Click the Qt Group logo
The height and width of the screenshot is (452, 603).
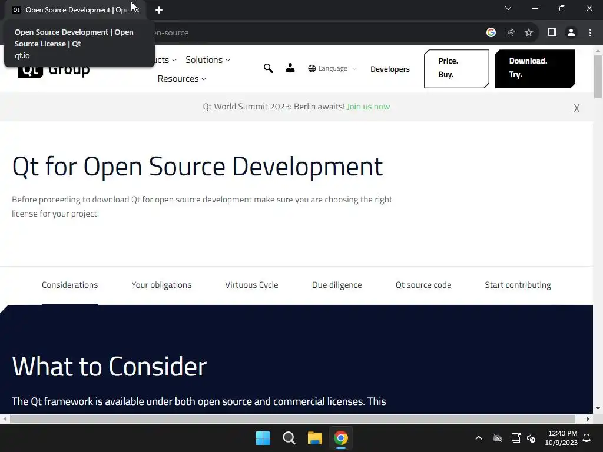(54, 69)
